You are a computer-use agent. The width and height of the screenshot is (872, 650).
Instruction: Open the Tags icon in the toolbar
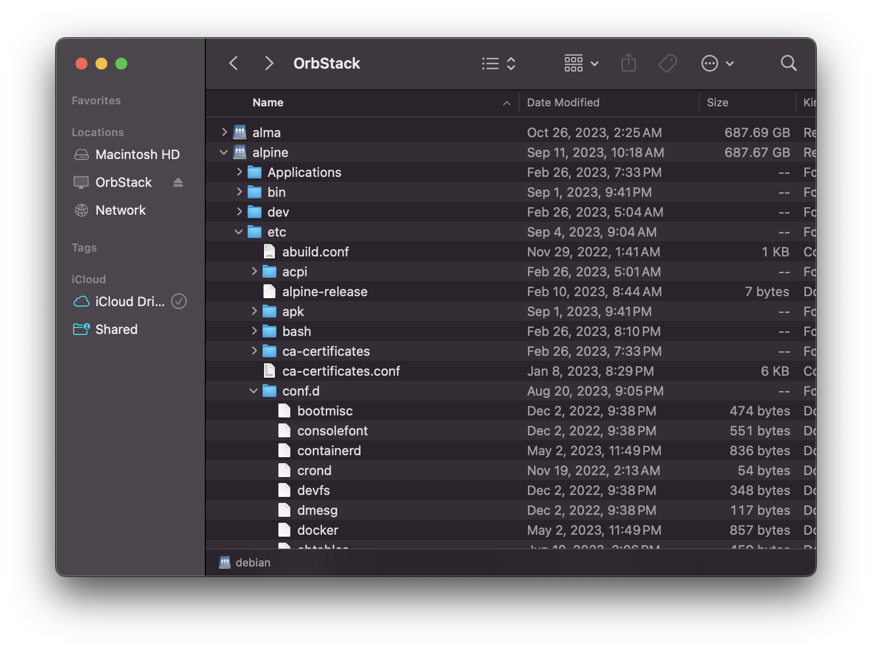pyautogui.click(x=668, y=63)
